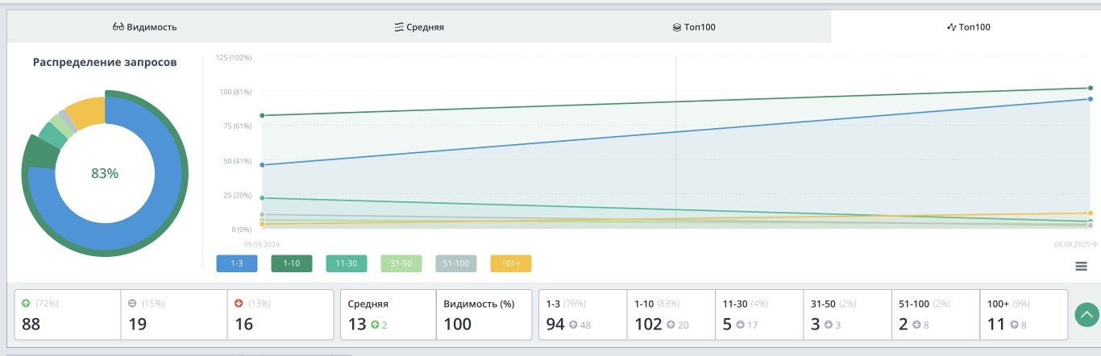Toggle the 1-3 series in chart legend
Viewport: 1101px width, 356px height.
point(237,263)
